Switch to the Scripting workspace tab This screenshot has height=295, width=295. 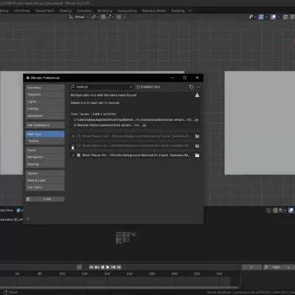(x=178, y=11)
